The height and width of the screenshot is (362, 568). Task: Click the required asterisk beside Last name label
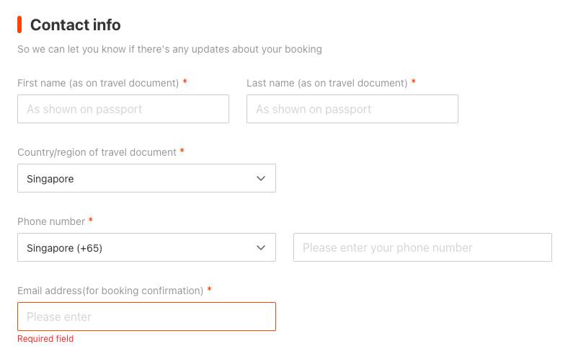click(413, 82)
